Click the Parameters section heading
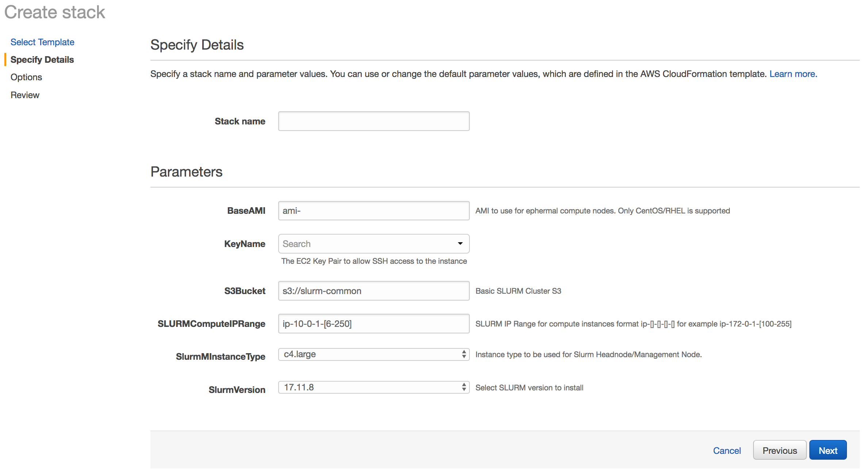This screenshot has width=863, height=471. click(x=186, y=172)
